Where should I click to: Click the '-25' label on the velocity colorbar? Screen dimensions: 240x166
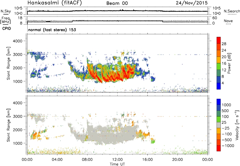point(226,128)
